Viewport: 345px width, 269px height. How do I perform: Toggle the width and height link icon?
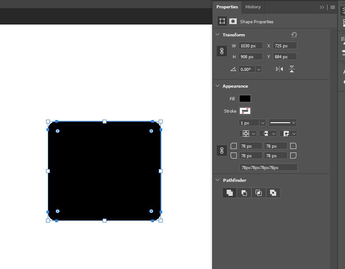(x=222, y=51)
